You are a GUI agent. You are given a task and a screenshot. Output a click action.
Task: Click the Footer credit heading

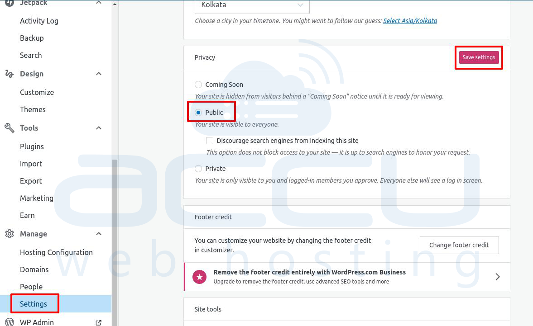pos(213,217)
